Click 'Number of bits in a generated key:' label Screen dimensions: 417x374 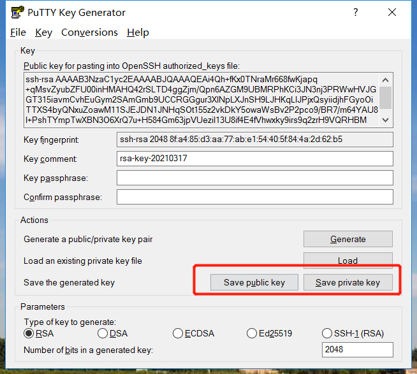coord(88,350)
